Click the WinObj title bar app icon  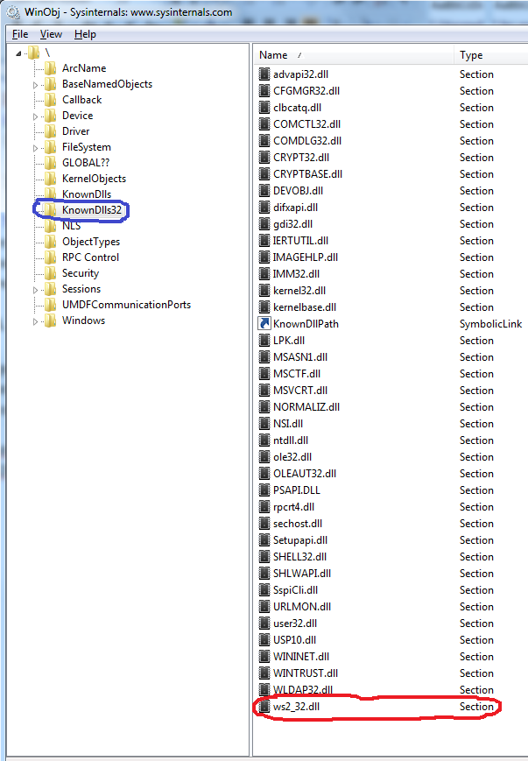pos(13,11)
